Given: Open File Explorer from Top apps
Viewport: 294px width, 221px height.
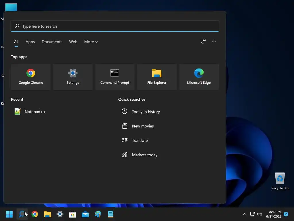Looking at the screenshot, I should (x=157, y=77).
